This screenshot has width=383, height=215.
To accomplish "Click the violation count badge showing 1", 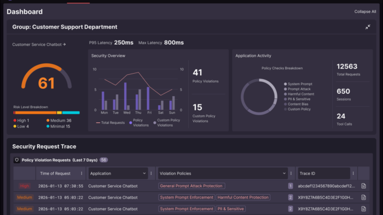I will tap(291, 186).
